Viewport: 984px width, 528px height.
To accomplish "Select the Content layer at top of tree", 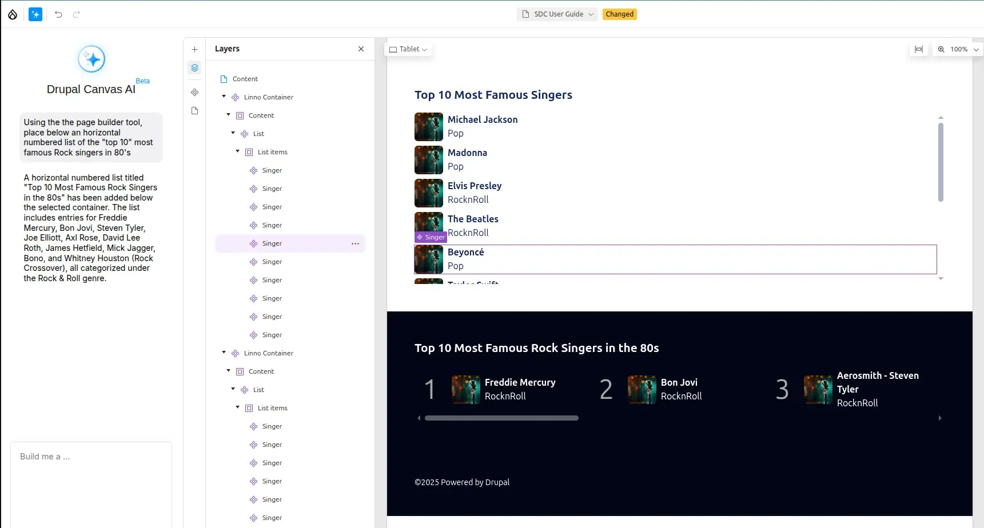I will (245, 79).
